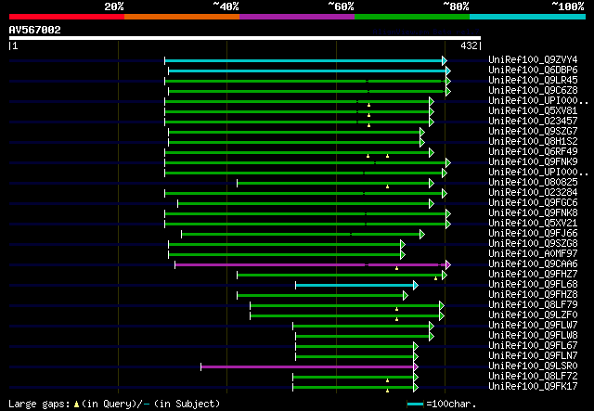Click the yellow gap marker on Q9FK17 row

387,391
